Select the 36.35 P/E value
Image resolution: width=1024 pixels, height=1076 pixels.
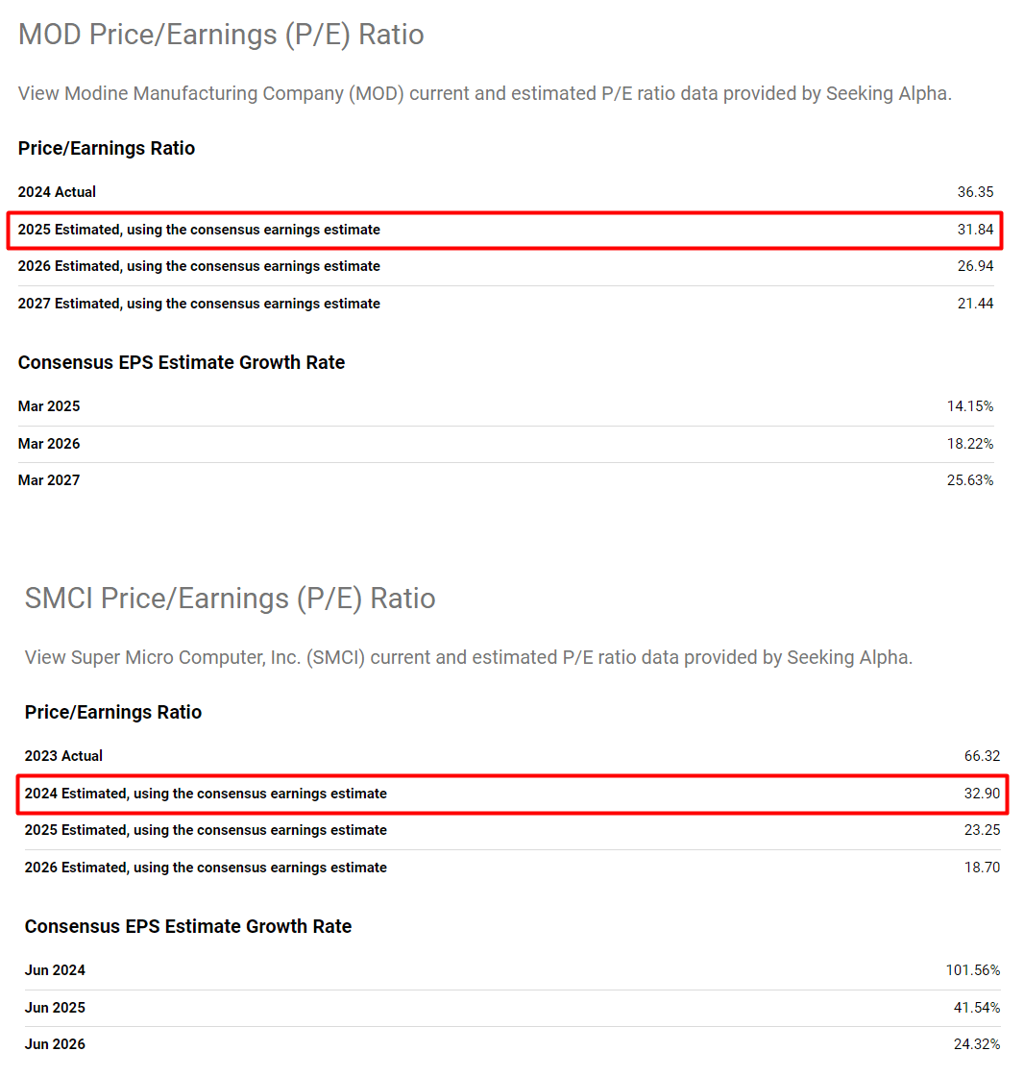(x=975, y=192)
